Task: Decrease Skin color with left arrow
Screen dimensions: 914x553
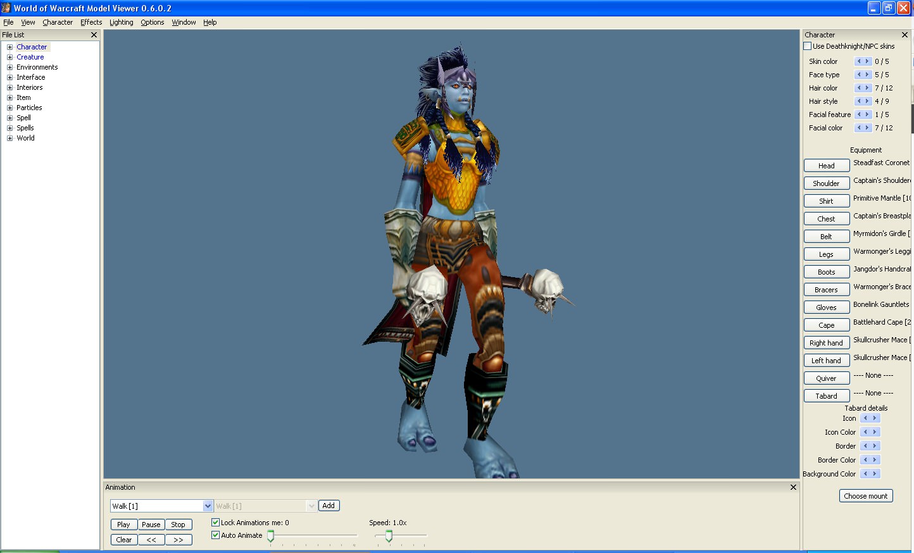Action: pyautogui.click(x=859, y=61)
